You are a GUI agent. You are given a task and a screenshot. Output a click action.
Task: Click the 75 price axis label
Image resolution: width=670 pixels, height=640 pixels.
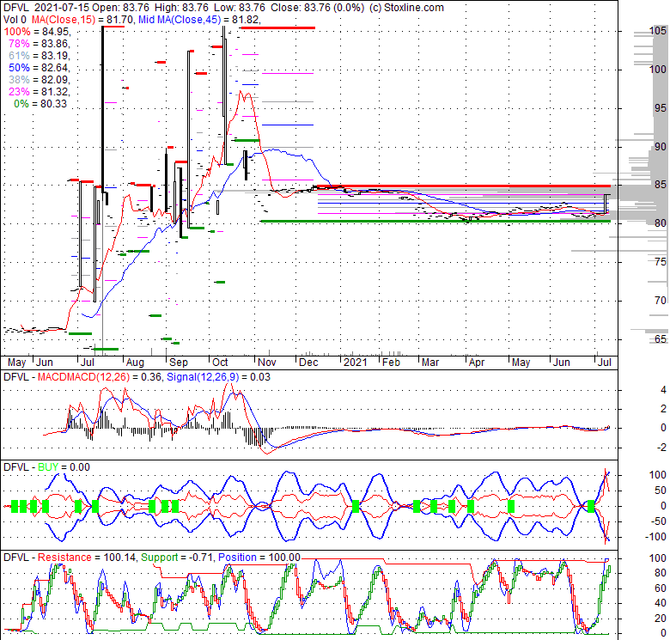pos(661,262)
